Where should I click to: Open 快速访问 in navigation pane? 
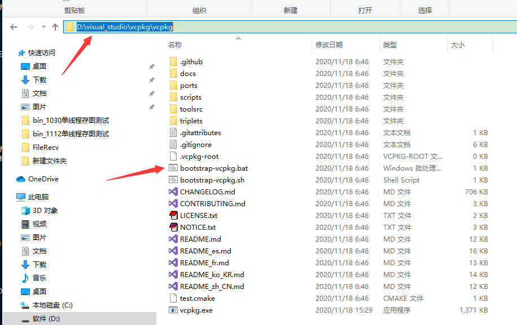click(42, 52)
